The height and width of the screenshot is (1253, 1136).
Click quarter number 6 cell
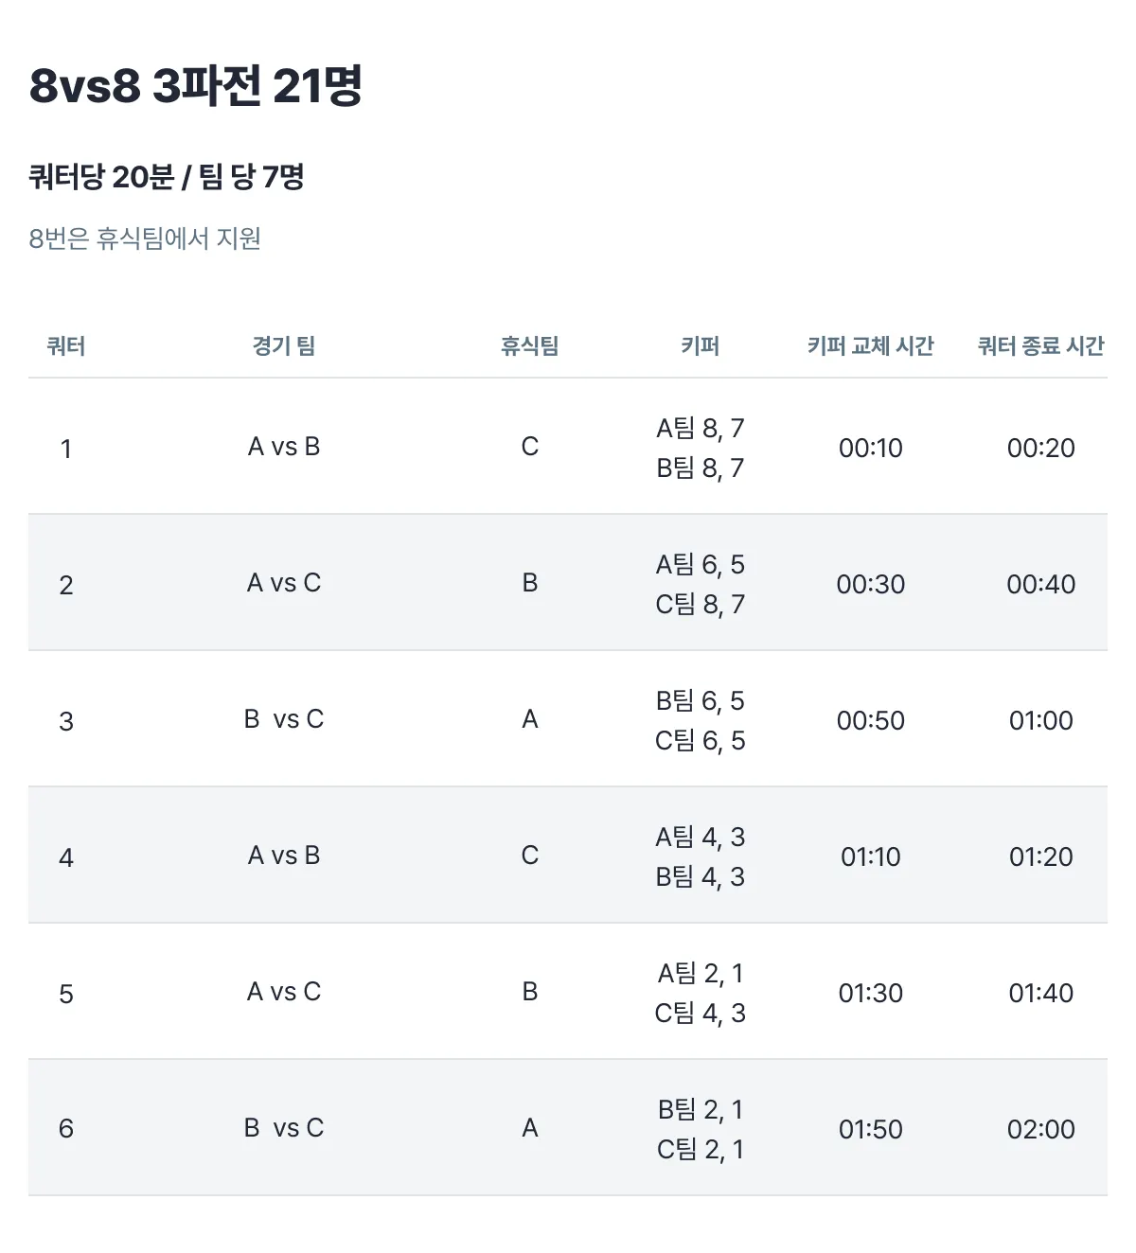click(x=66, y=1128)
